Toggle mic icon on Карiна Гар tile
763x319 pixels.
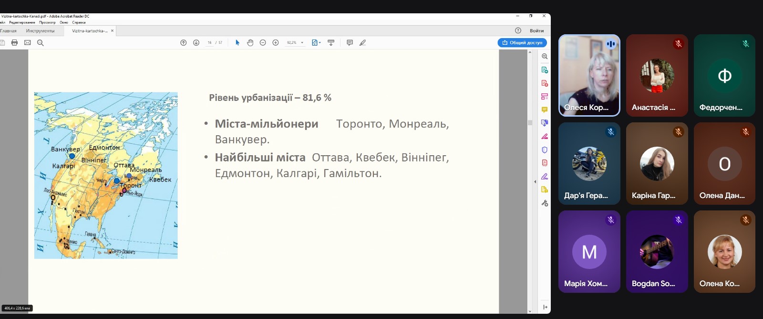click(x=678, y=132)
